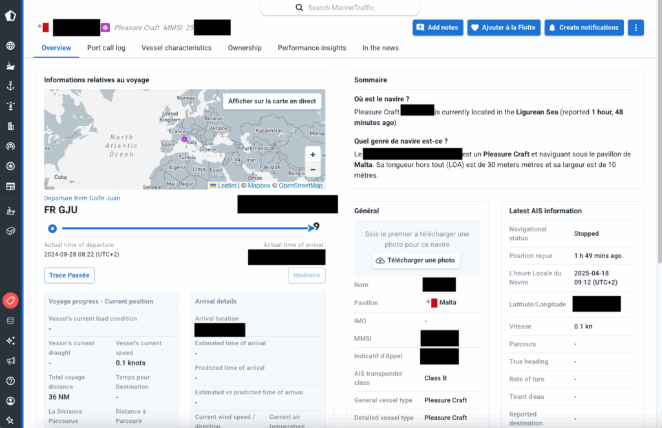The width and height of the screenshot is (662, 428).
Task: Click the voyage progress start marker
Action: tap(52, 228)
